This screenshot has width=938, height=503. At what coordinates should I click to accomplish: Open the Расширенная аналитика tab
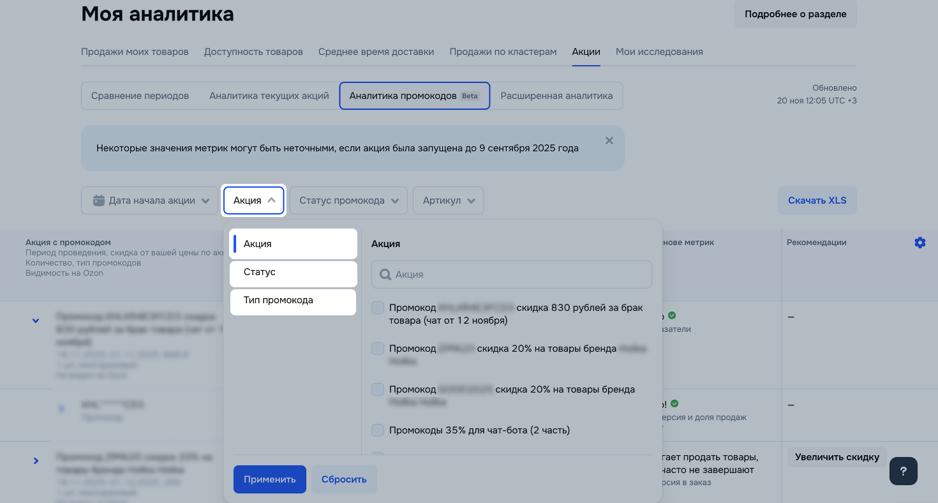point(556,96)
